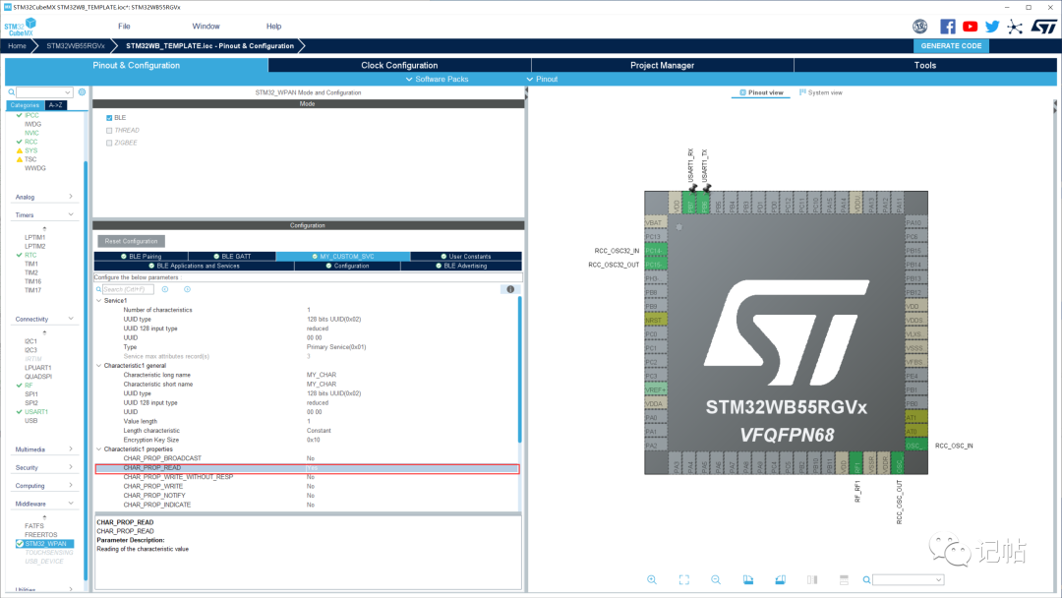Open the BLE GATT tab
1062x598 pixels.
(232, 257)
